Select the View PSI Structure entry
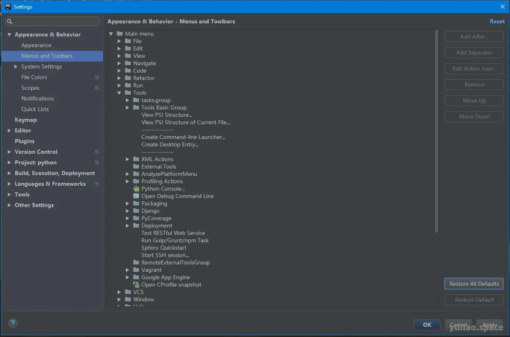 coord(167,115)
